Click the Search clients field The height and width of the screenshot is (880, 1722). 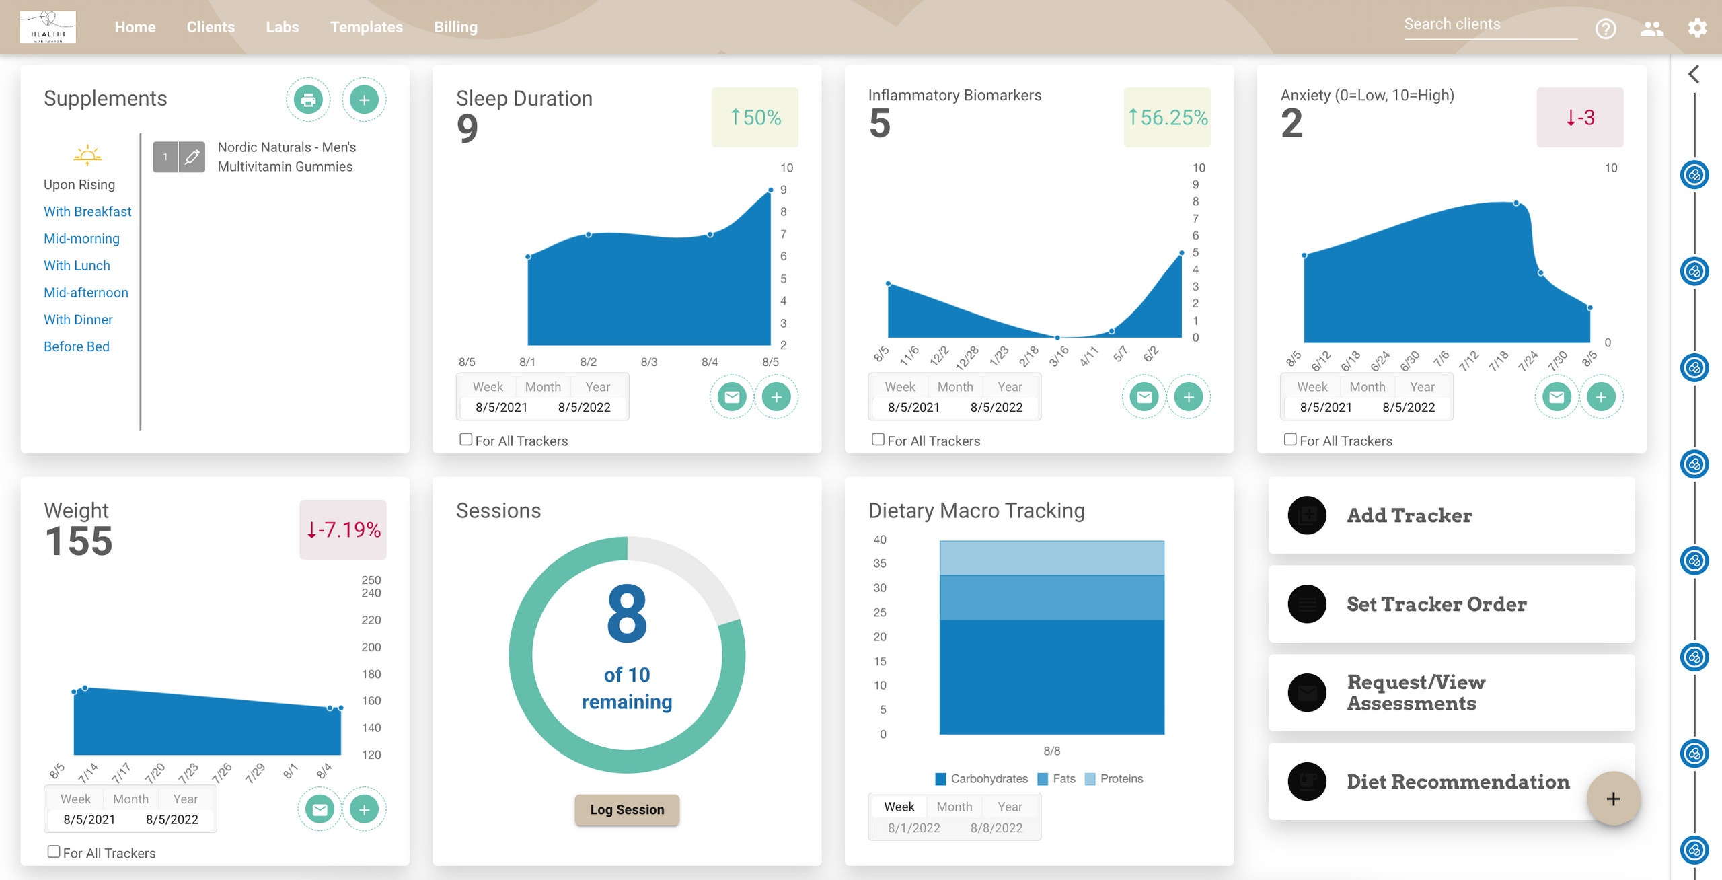coord(1490,24)
